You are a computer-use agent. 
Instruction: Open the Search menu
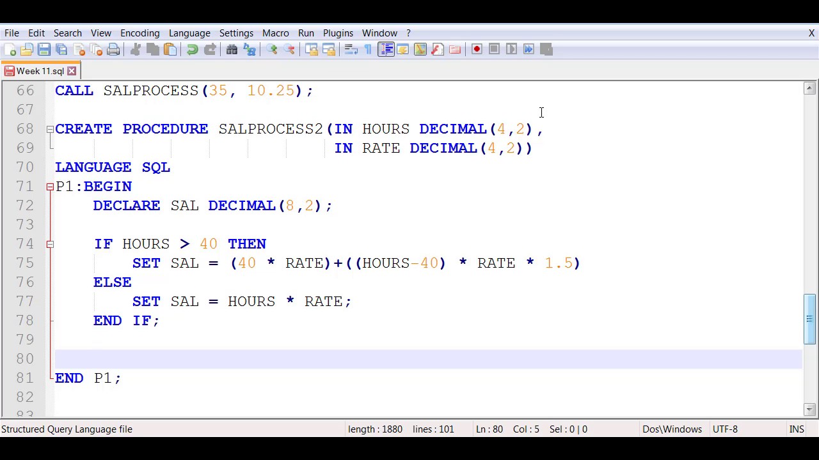(67, 33)
